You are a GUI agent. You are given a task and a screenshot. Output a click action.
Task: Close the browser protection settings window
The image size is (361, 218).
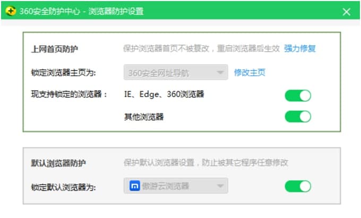click(x=346, y=12)
